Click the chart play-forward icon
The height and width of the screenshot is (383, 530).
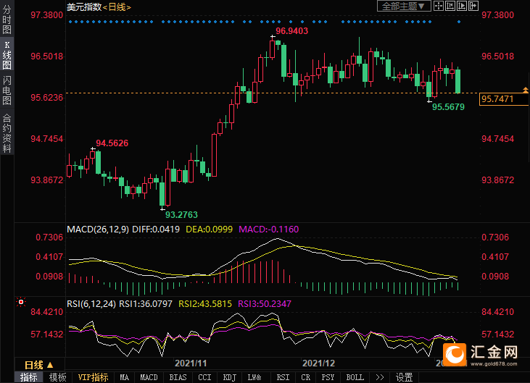tap(461, 6)
